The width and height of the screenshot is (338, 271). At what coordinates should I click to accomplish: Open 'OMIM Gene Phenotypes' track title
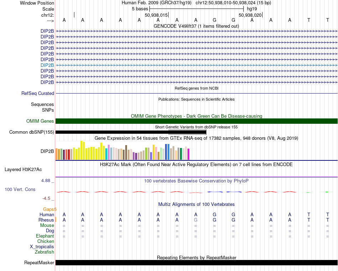click(x=196, y=116)
